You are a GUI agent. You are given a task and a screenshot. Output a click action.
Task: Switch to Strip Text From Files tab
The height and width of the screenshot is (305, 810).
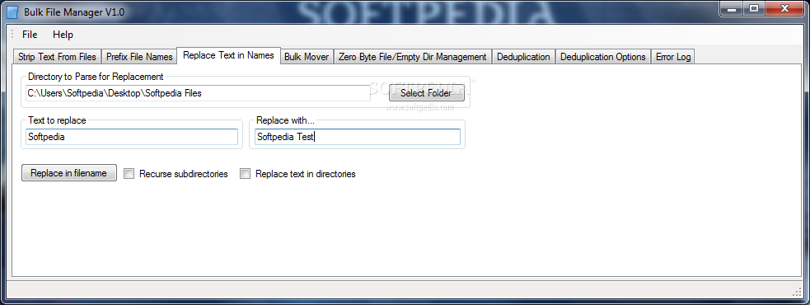(57, 57)
